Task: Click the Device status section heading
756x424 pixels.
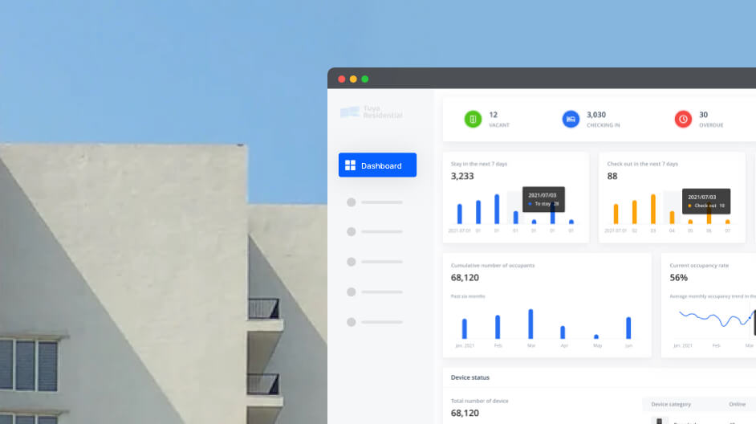Action: (470, 377)
